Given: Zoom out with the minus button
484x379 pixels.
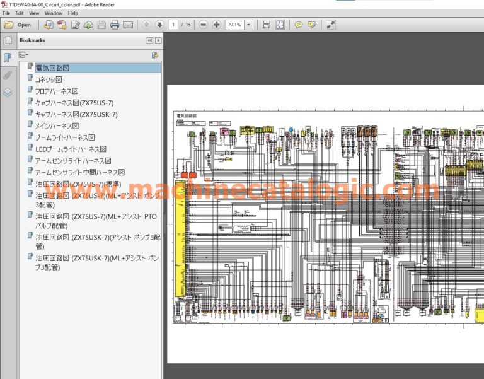Looking at the screenshot, I should [x=203, y=25].
